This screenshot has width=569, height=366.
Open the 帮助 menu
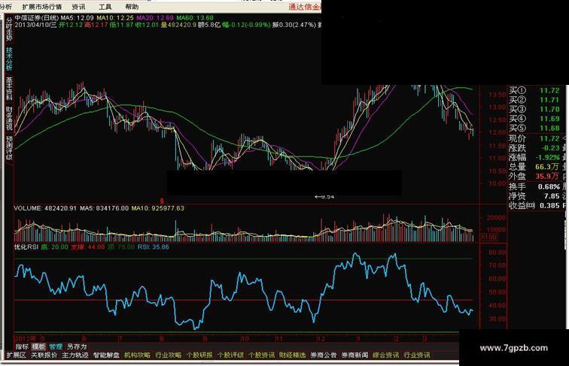[x=132, y=7]
